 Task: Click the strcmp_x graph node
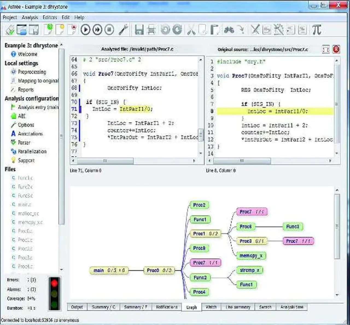click(250, 270)
